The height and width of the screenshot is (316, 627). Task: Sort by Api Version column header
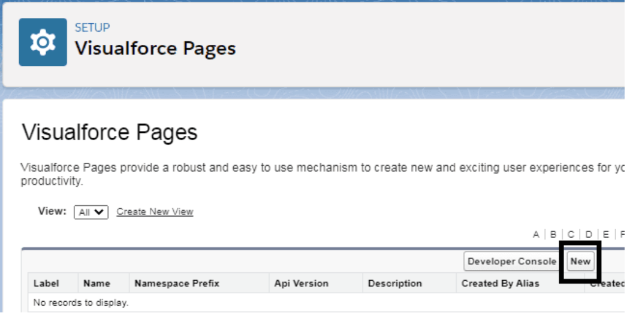[x=301, y=283]
